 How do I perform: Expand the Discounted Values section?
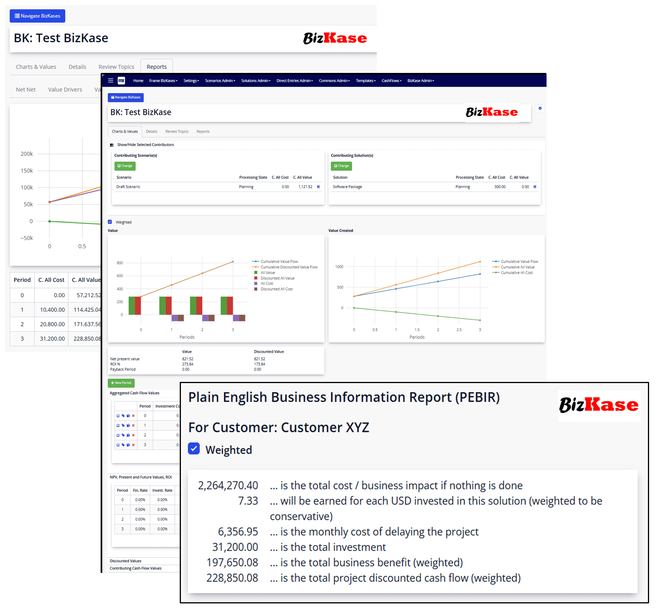126,561
